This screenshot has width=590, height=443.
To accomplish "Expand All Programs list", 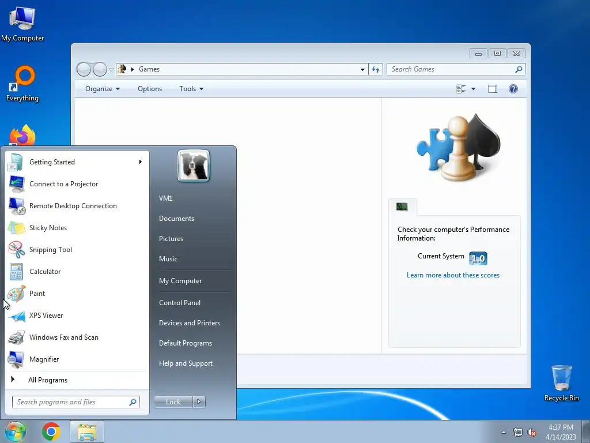I will click(48, 380).
